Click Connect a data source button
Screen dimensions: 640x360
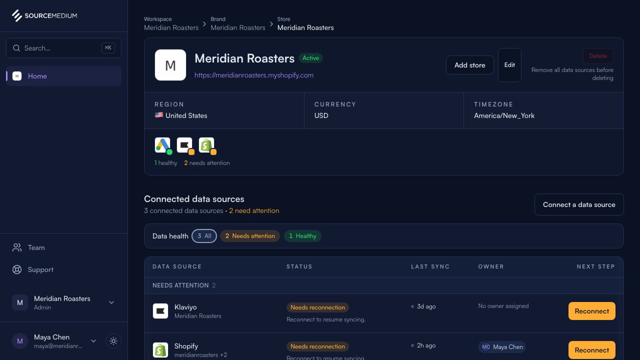579,204
